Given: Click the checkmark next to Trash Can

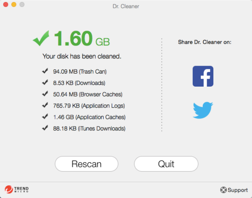Looking at the screenshot, I should [45, 71].
